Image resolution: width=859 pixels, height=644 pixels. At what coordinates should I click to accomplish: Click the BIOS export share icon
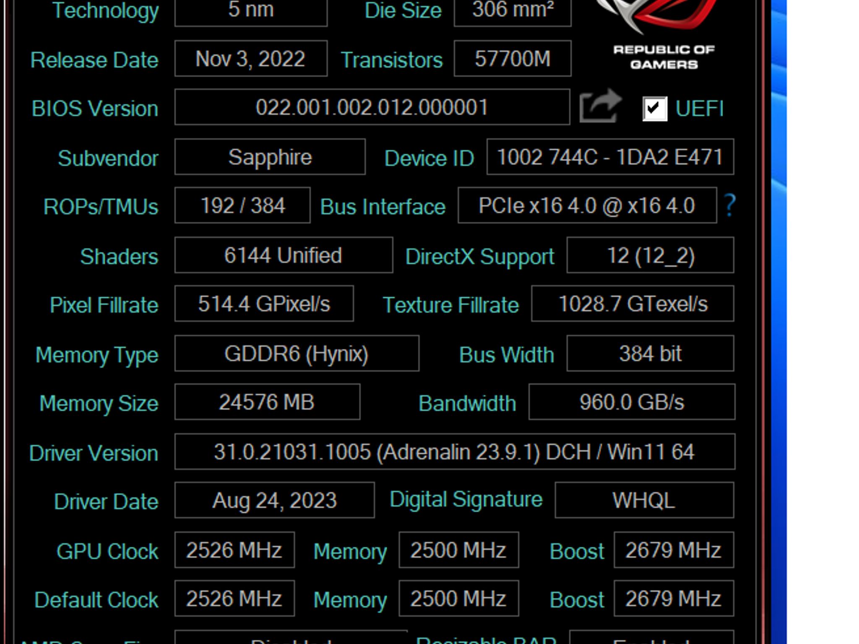[600, 106]
